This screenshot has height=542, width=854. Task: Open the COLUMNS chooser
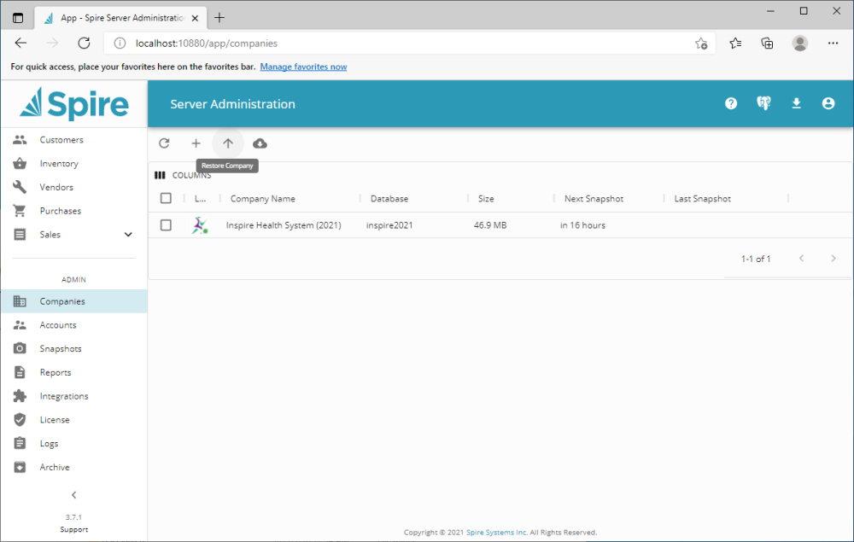(x=183, y=175)
